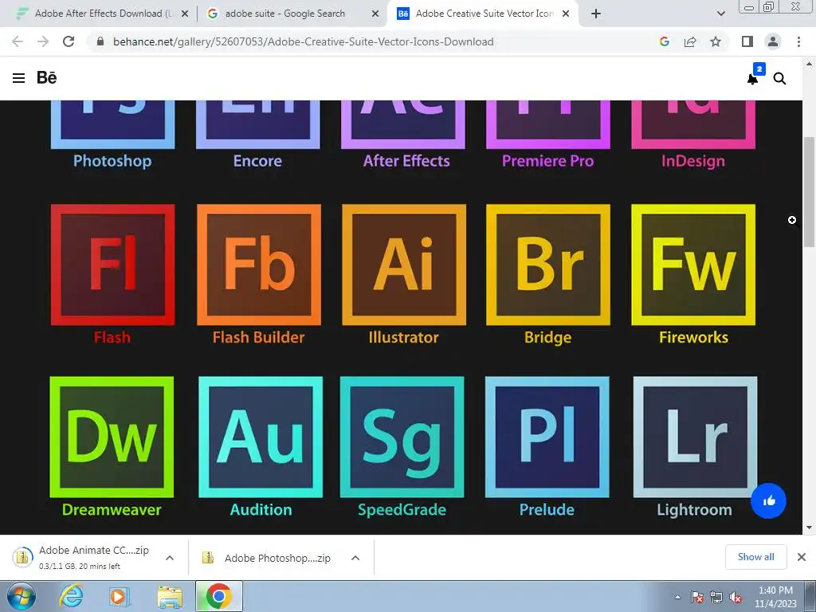The height and width of the screenshot is (612, 816).
Task: Reload the page
Action: click(69, 41)
